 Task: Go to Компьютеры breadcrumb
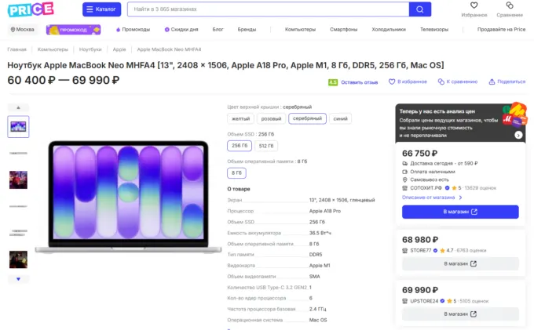pos(53,49)
